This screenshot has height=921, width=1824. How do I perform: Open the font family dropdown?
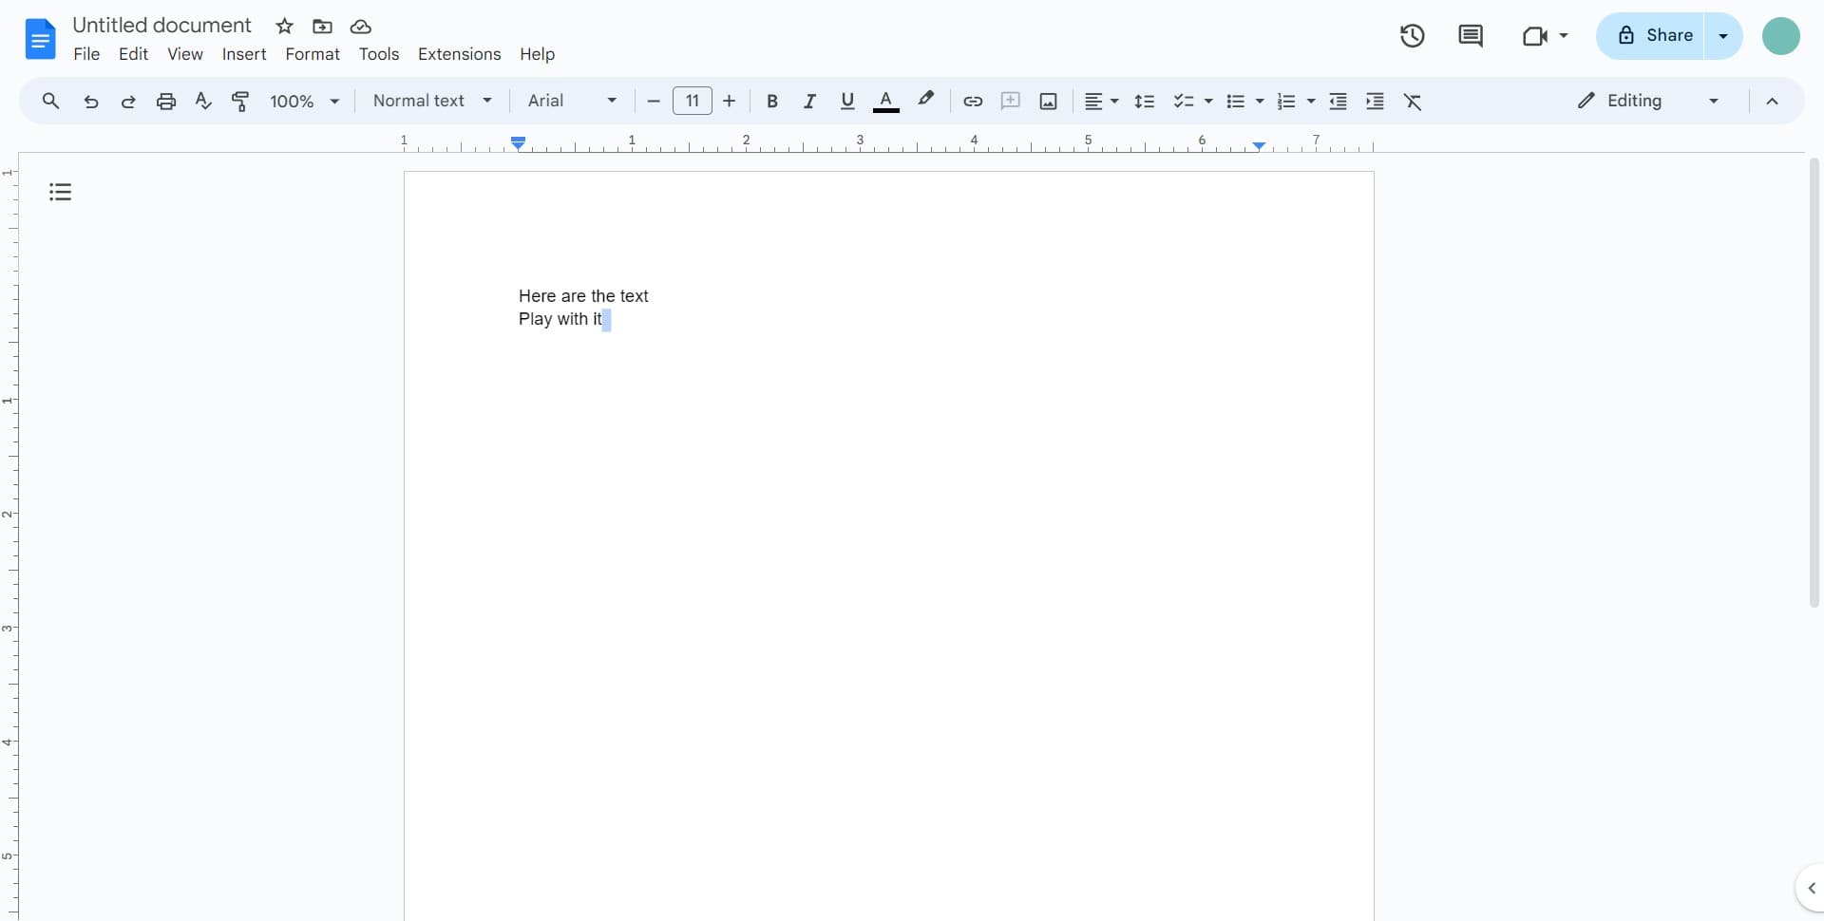point(570,101)
